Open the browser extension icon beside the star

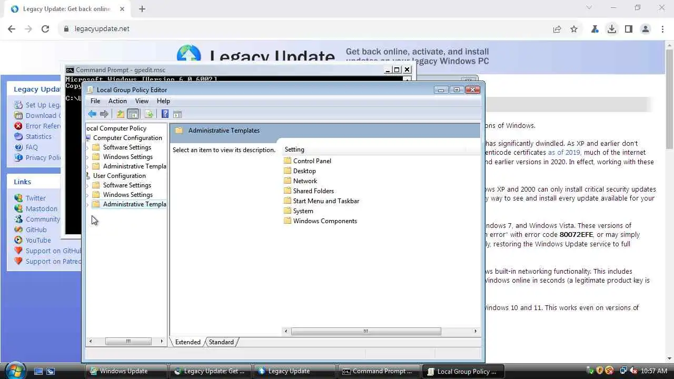coord(595,29)
